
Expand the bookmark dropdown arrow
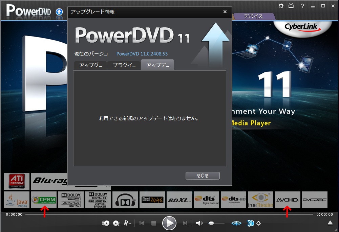pyautogui.click(x=130, y=224)
